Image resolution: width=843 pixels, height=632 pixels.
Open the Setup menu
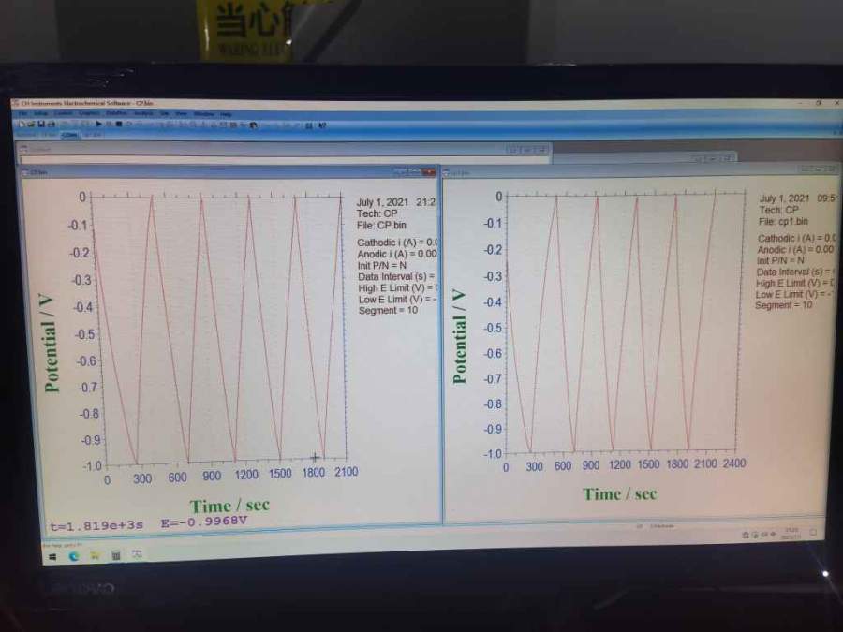pyautogui.click(x=40, y=114)
